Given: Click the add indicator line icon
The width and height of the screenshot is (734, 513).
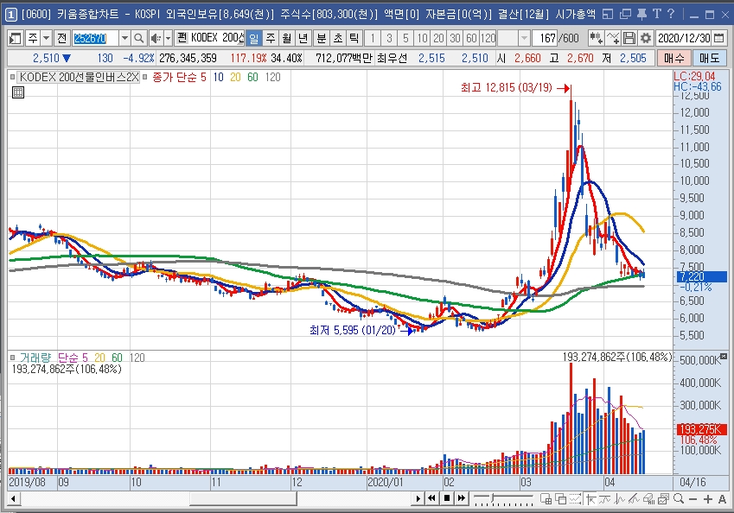Looking at the screenshot, I should (x=613, y=38).
